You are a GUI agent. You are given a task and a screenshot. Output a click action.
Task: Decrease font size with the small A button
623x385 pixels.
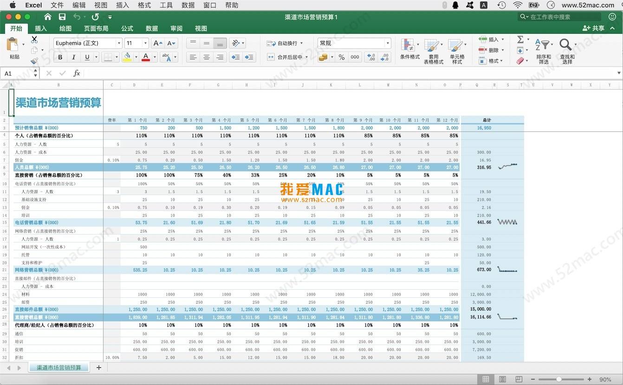coord(171,43)
